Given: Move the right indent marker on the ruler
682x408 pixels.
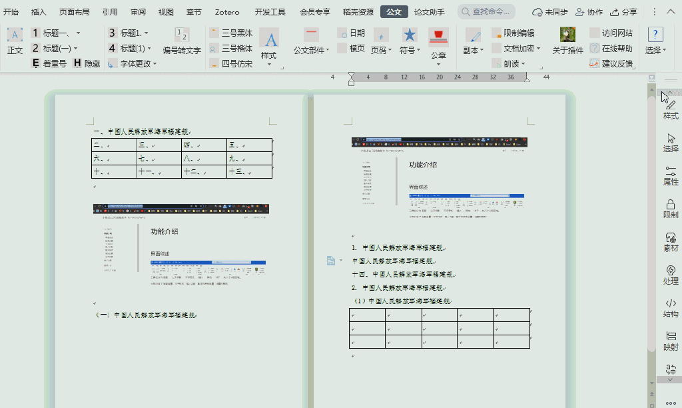Looking at the screenshot, I should (527, 79).
